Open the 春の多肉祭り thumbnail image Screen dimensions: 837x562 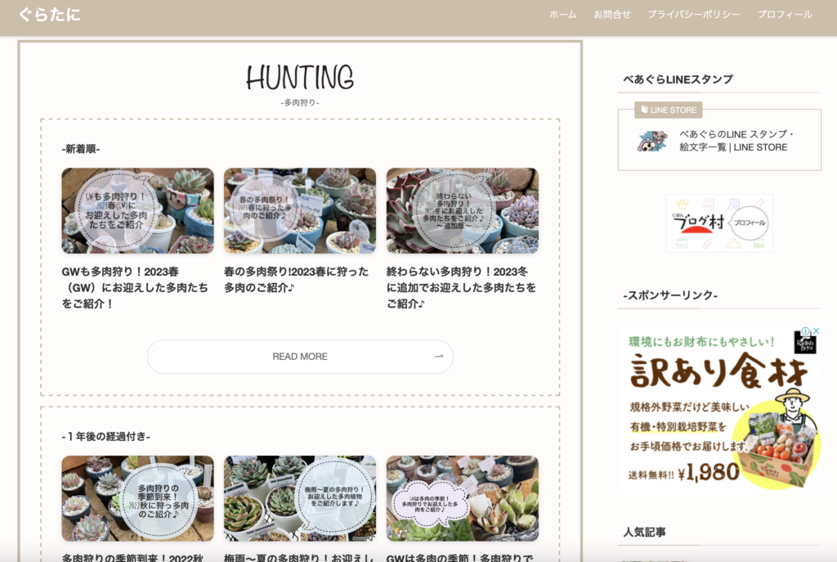point(300,210)
